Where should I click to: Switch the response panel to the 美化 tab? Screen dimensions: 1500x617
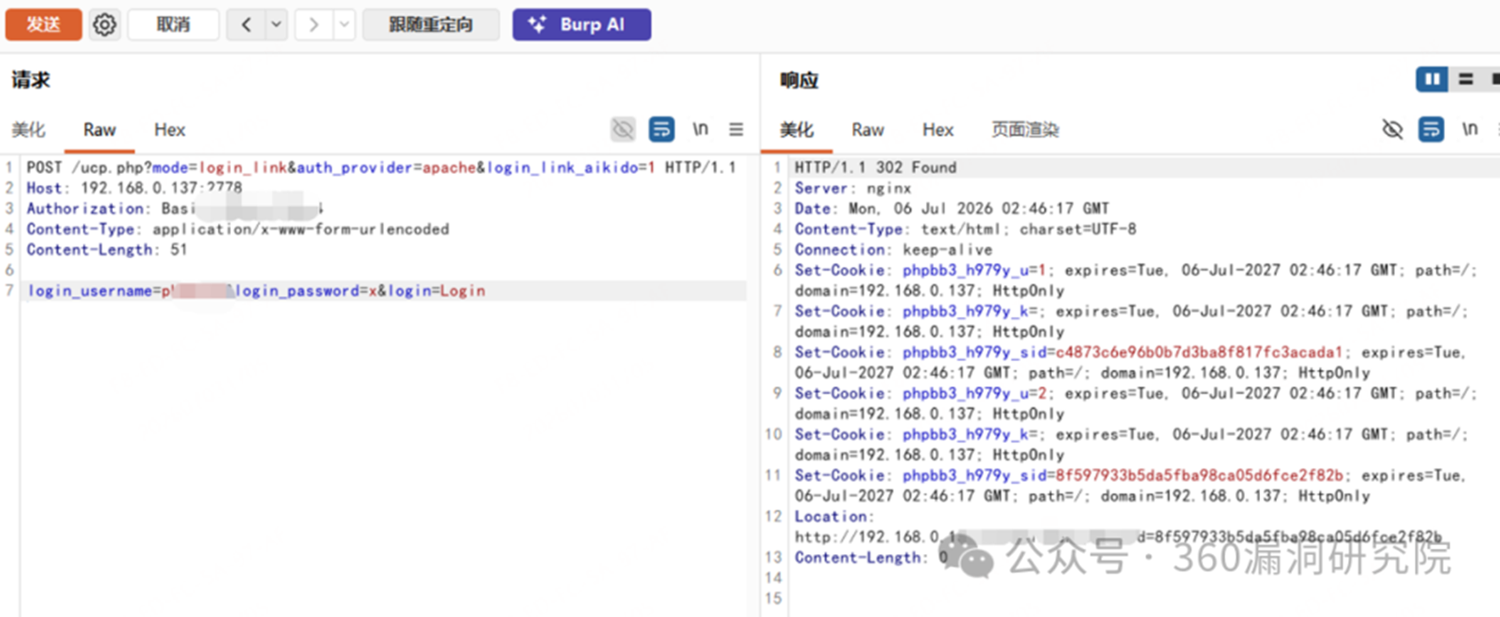tap(797, 130)
